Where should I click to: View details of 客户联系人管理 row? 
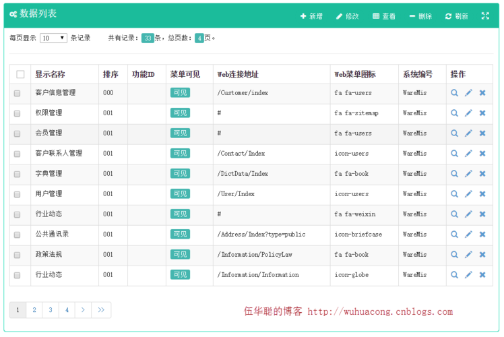pyautogui.click(x=454, y=154)
